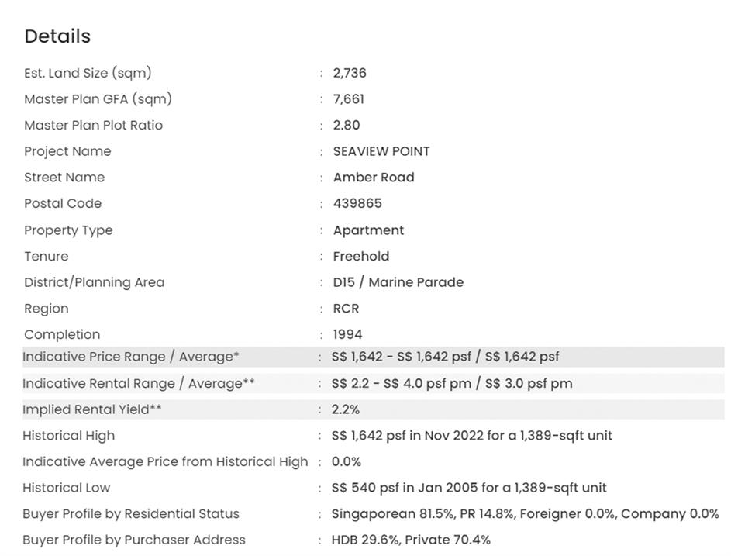
Task: Click the Indicative Rental Range / Average label
Action: tap(139, 383)
